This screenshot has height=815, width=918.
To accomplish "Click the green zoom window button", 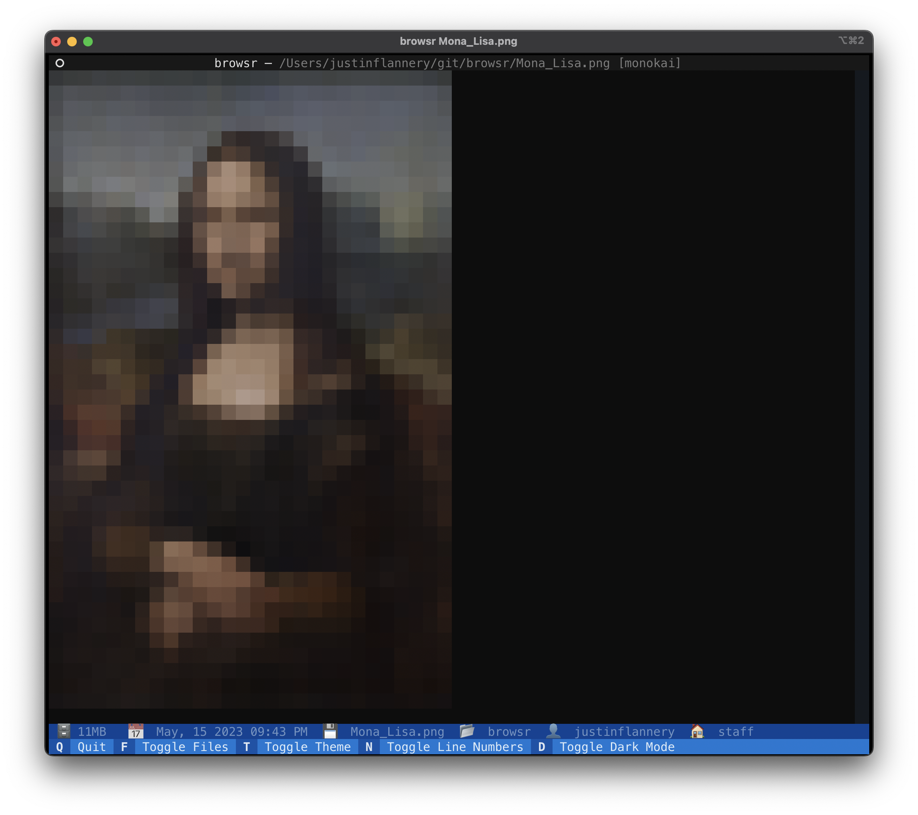I will [x=88, y=41].
